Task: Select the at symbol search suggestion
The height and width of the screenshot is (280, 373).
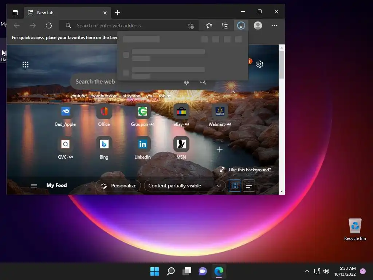Action: pyautogui.click(x=132, y=96)
